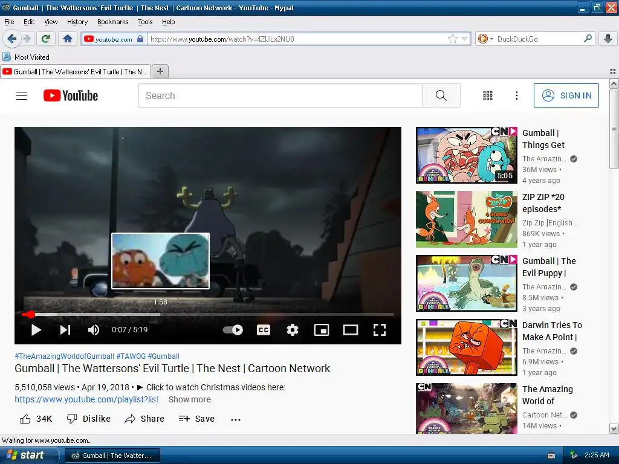
Task: Click the video progress bar
Action: tap(209, 314)
